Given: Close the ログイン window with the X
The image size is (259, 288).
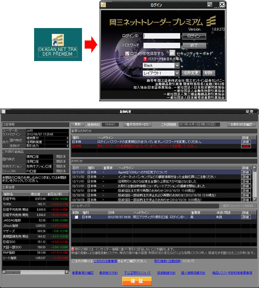Looking at the screenshot, I should click(x=222, y=4).
